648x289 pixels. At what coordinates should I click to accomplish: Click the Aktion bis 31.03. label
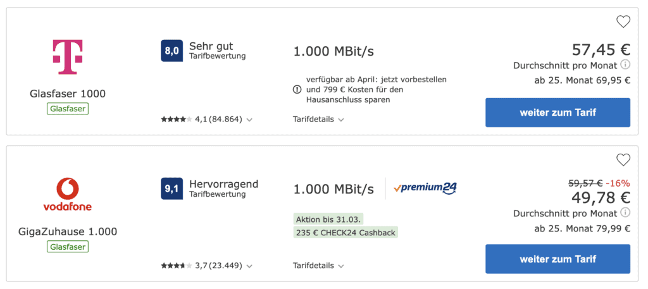coord(328,219)
